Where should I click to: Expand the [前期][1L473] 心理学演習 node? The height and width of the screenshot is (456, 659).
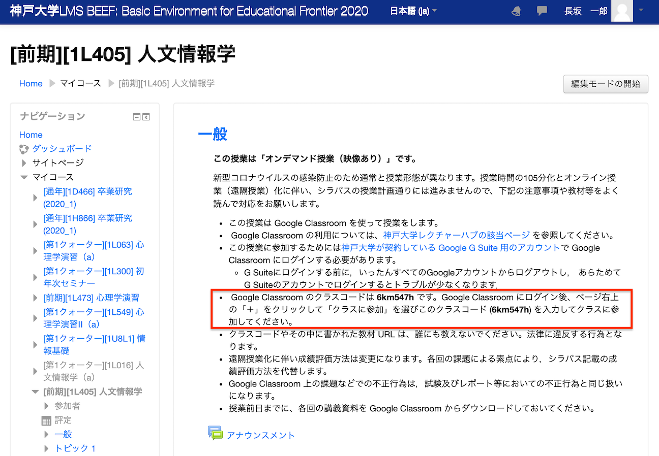point(35,298)
